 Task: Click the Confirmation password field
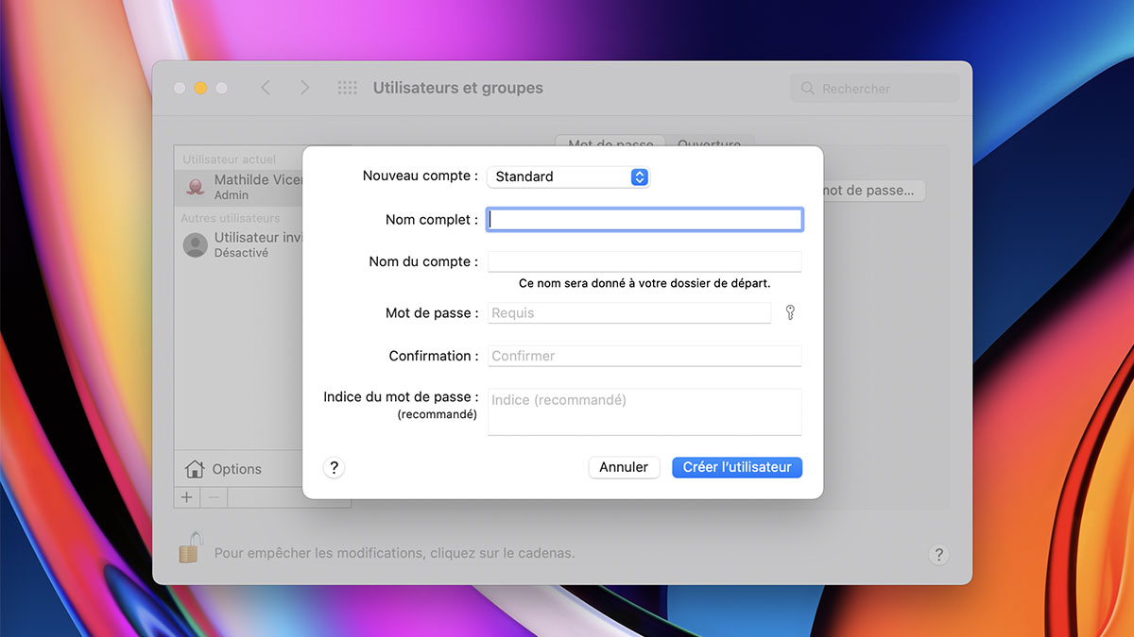point(644,356)
